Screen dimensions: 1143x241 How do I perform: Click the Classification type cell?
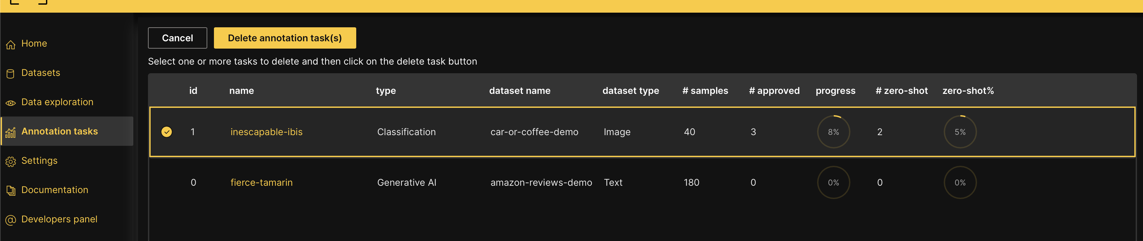click(x=406, y=132)
